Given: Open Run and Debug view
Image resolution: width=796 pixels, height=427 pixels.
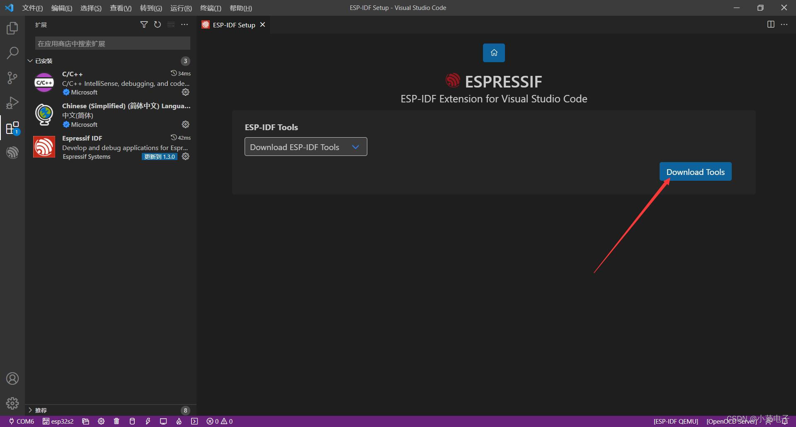Looking at the screenshot, I should click(12, 103).
